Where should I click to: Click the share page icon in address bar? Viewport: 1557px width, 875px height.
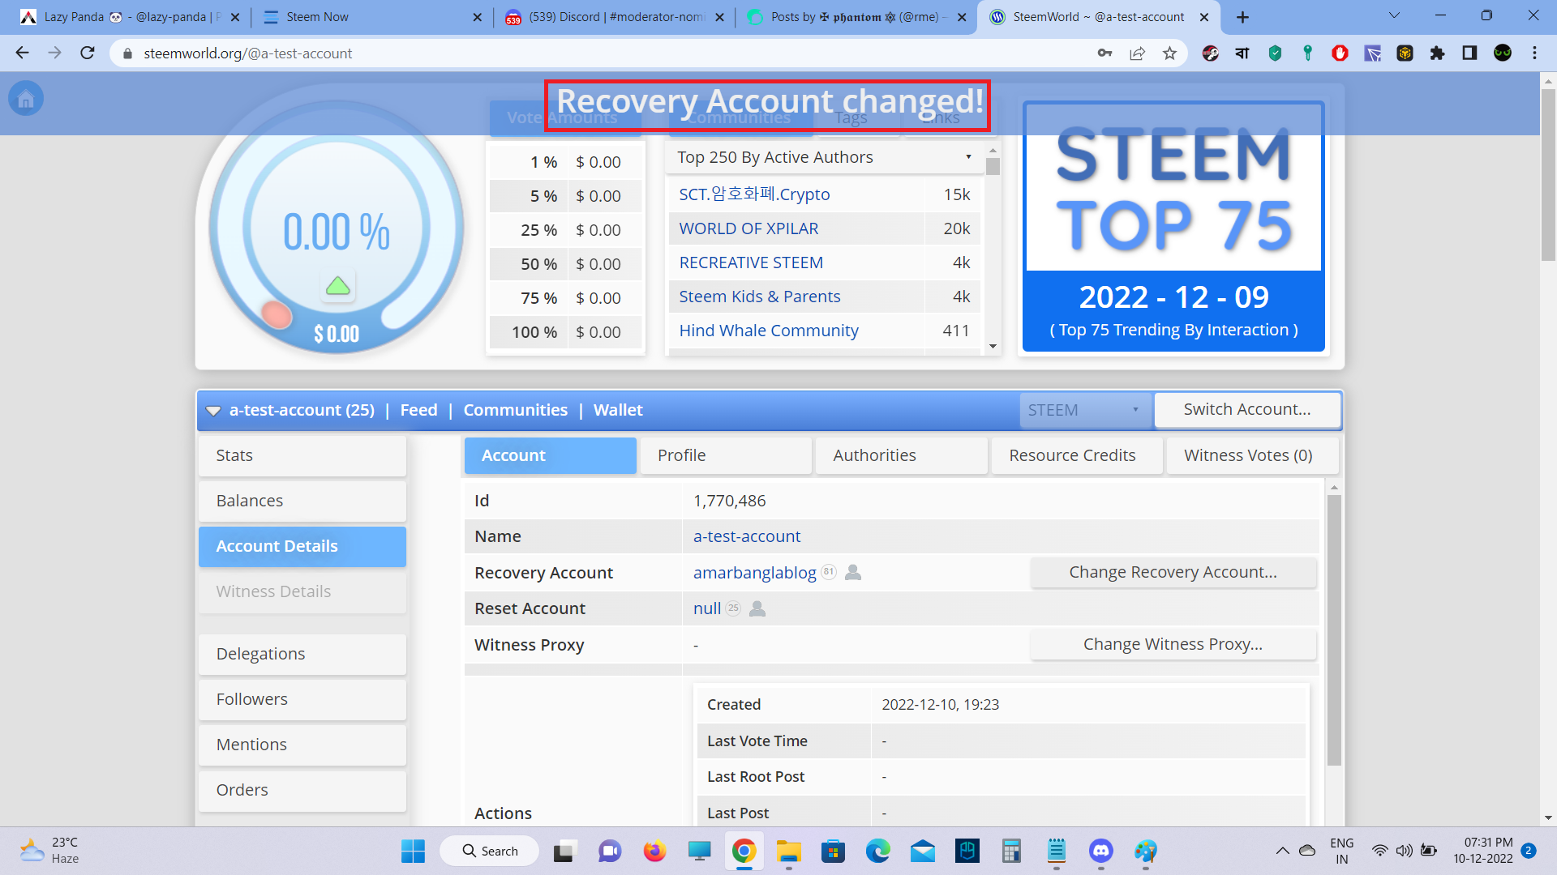pyautogui.click(x=1137, y=53)
